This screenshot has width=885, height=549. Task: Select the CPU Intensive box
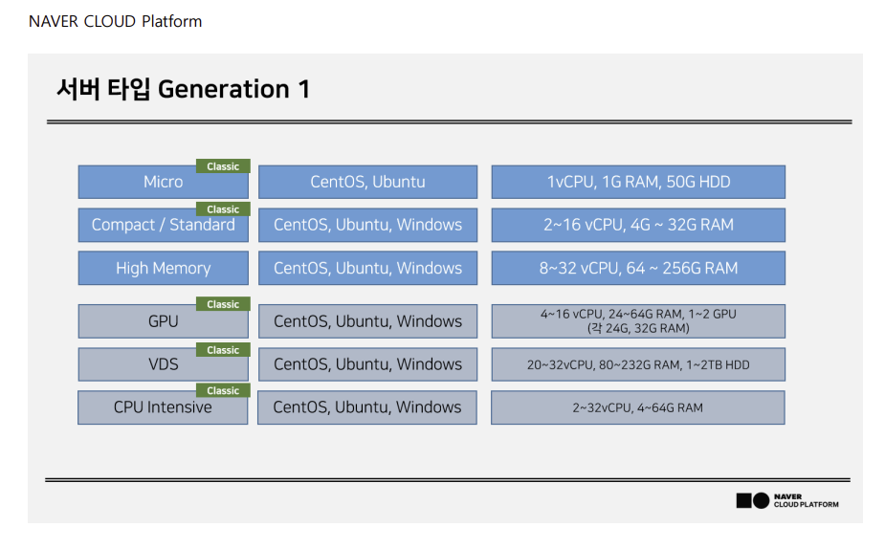[x=163, y=407]
